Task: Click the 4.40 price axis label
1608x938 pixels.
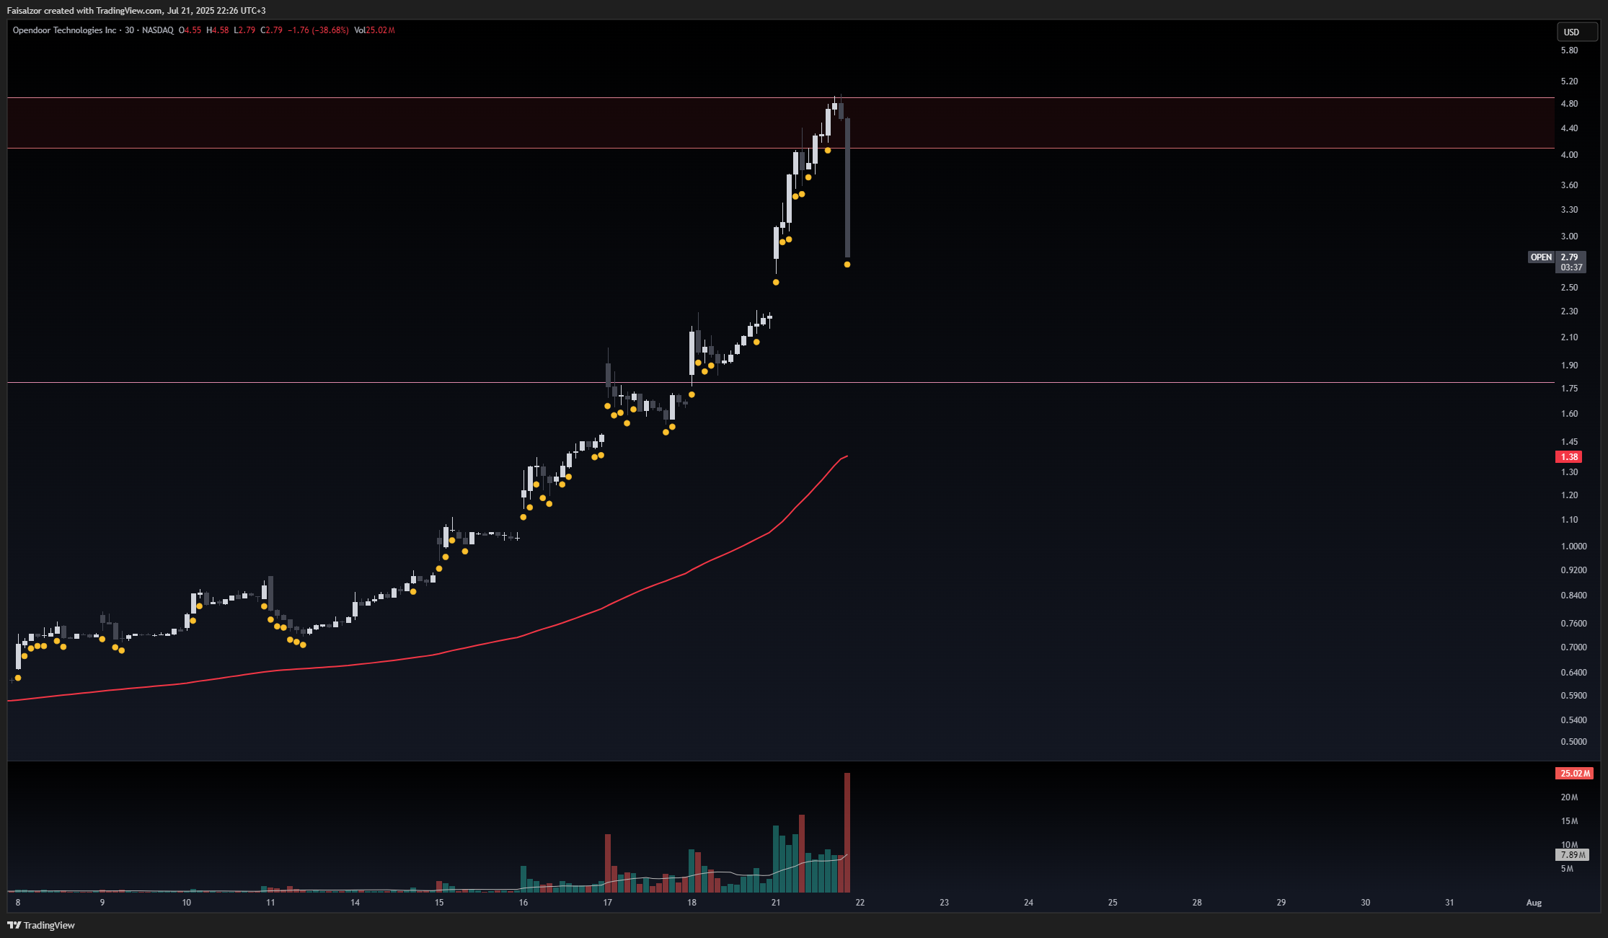Action: click(x=1569, y=128)
